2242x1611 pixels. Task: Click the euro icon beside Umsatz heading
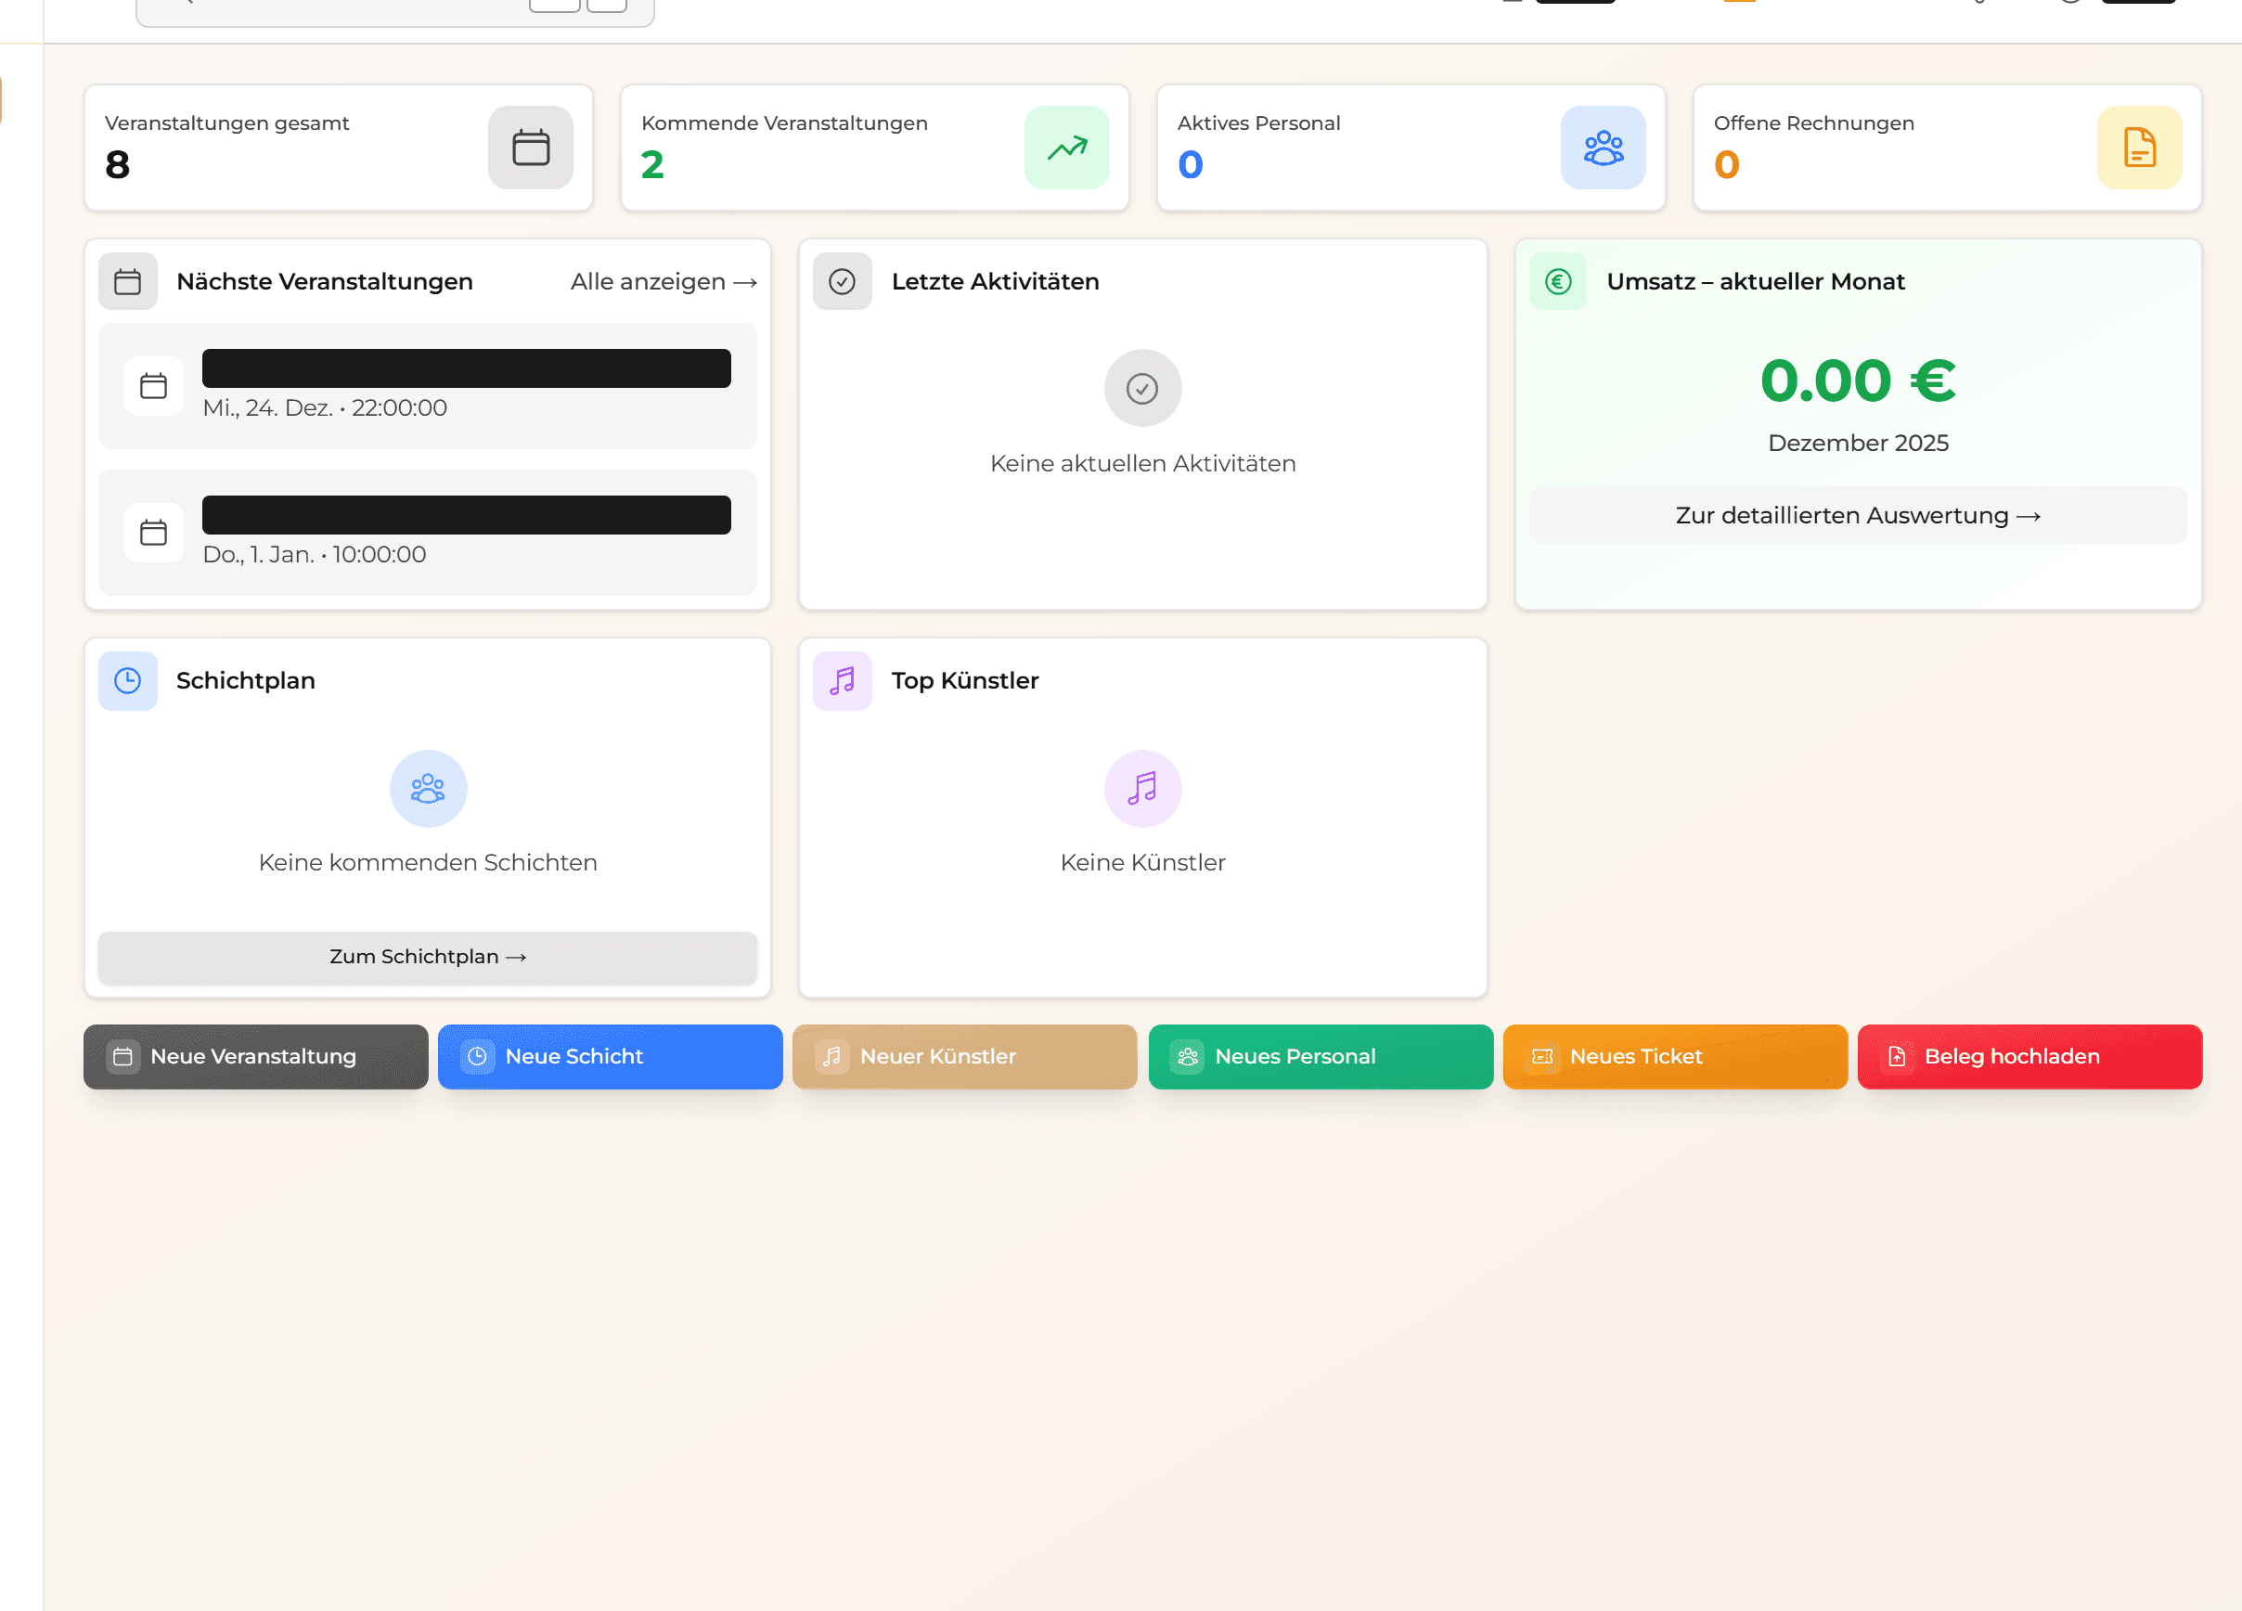pos(1557,282)
